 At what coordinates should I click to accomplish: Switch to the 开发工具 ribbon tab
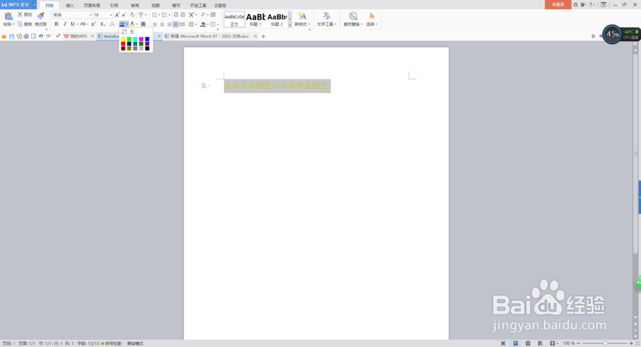[198, 5]
